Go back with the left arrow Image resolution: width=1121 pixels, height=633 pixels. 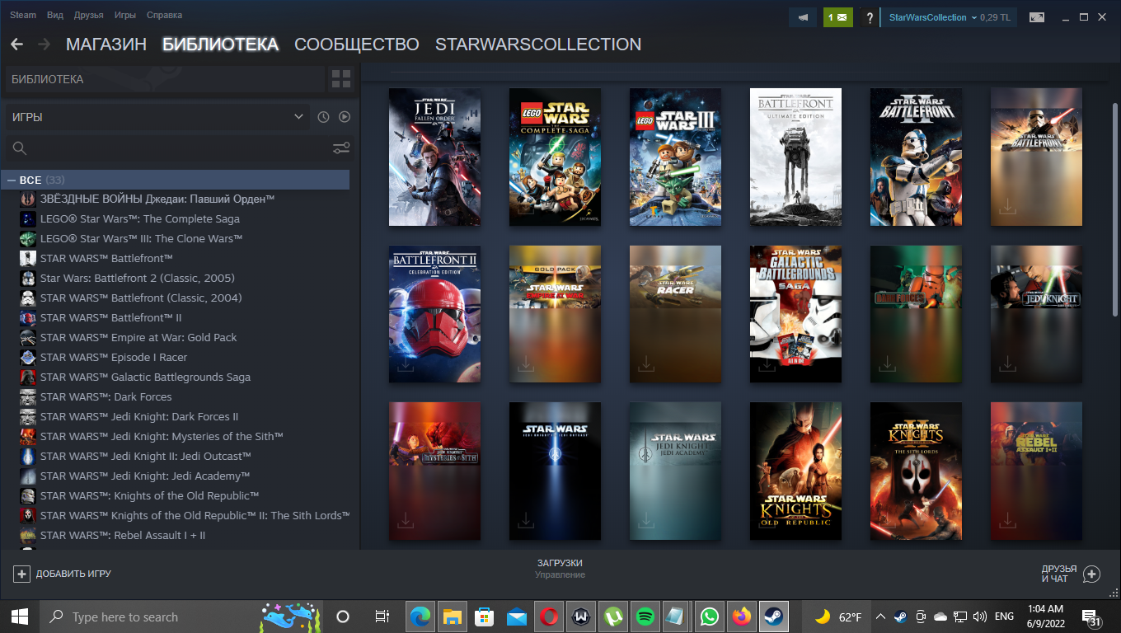tap(16, 45)
